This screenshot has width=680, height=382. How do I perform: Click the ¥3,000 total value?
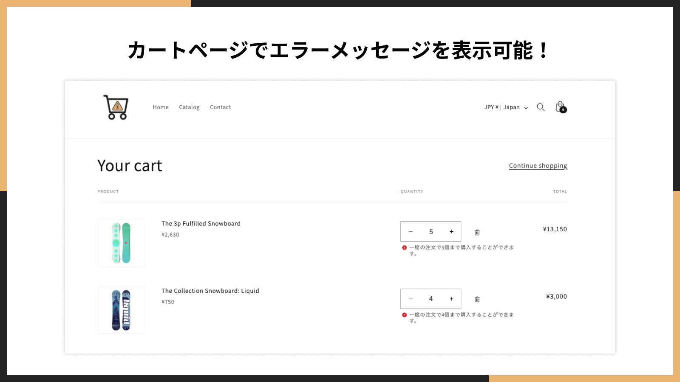(556, 297)
